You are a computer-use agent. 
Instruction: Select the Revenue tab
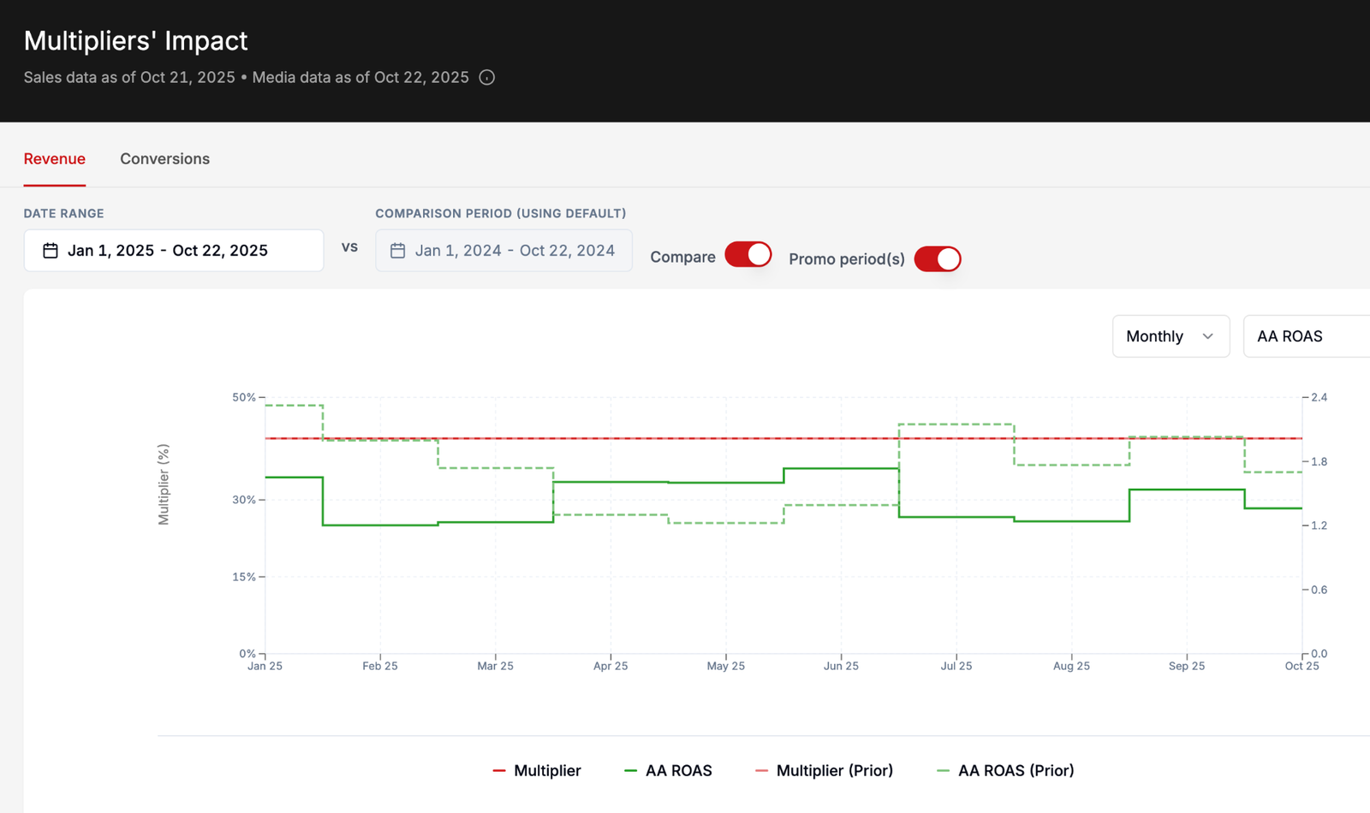[55, 159]
